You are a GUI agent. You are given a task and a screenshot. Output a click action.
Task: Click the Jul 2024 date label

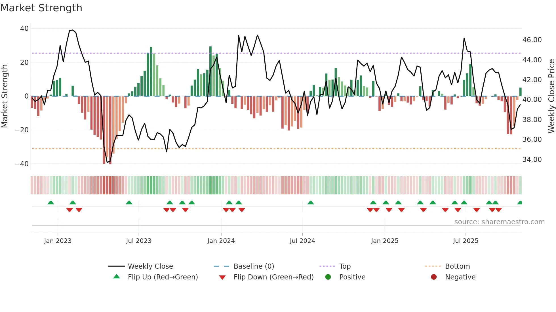tap(302, 241)
